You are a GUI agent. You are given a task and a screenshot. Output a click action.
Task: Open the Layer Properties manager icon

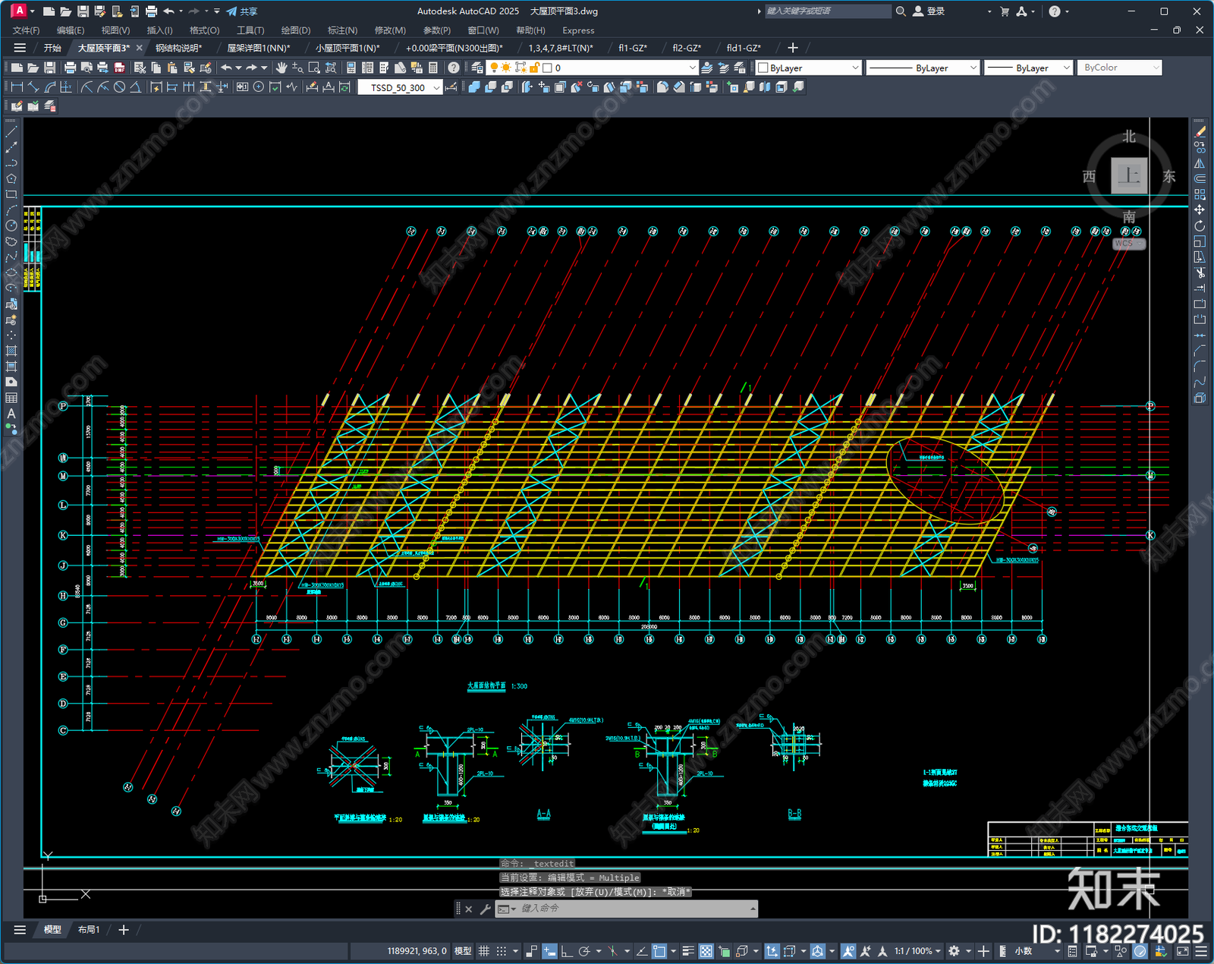point(476,68)
